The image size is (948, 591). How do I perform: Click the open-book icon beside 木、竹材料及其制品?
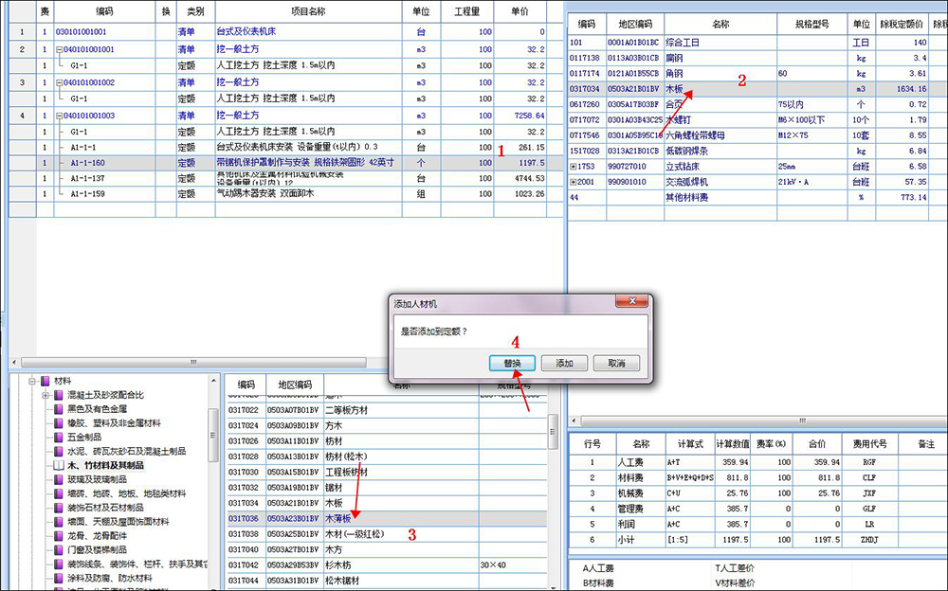pos(59,465)
